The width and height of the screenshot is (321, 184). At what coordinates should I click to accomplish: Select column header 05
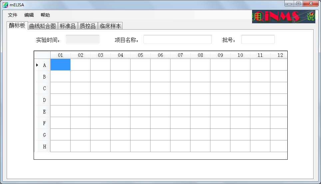coord(140,55)
